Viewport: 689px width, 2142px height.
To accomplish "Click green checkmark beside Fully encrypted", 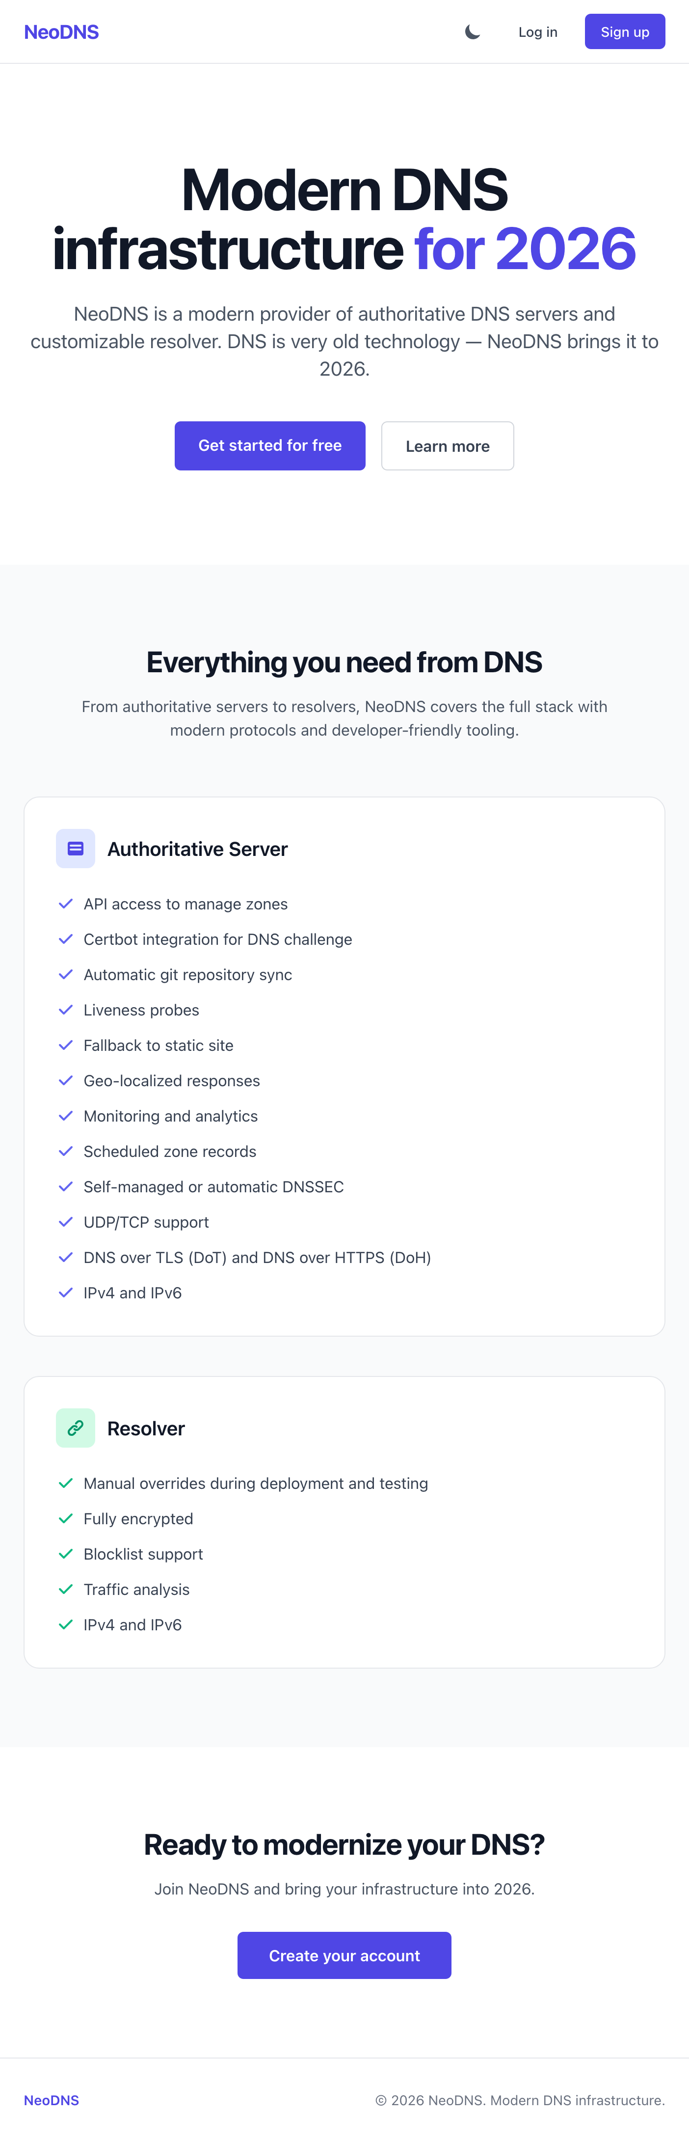I will coord(66,1519).
